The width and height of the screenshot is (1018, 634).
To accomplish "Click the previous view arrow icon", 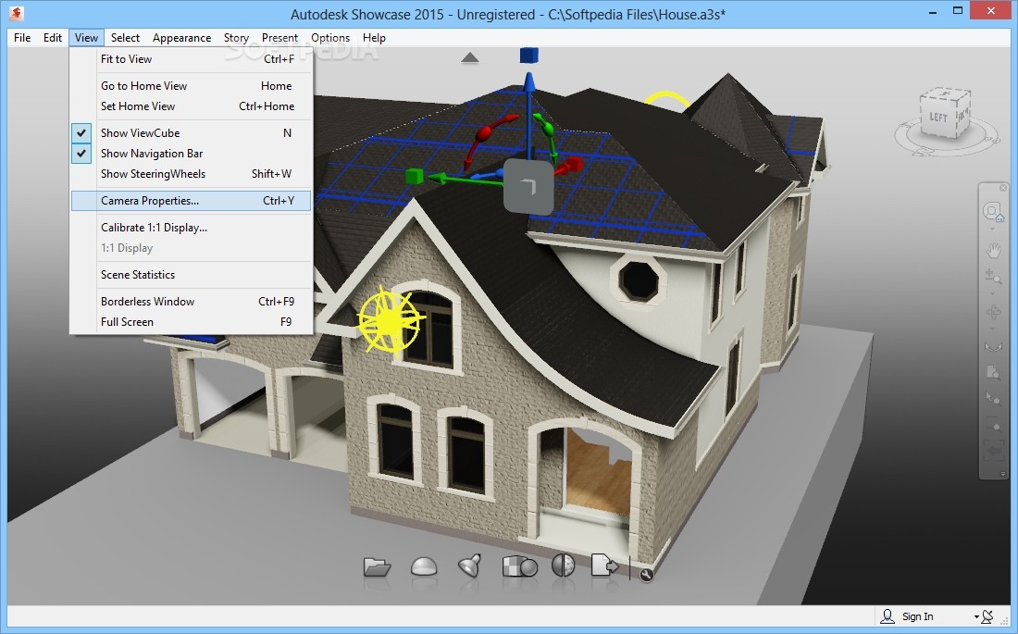I will pos(993,450).
